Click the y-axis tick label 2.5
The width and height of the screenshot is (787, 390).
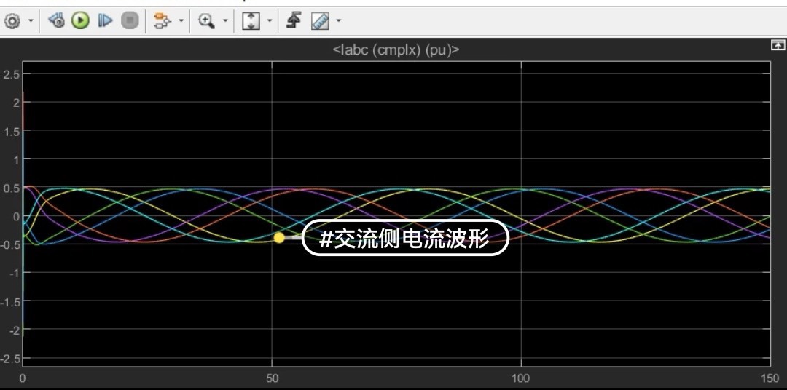coord(11,74)
